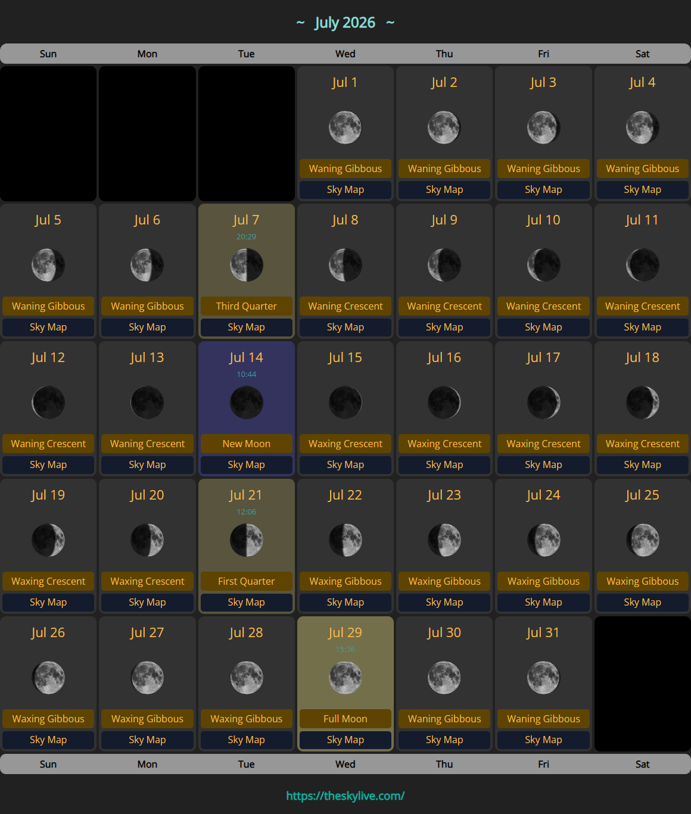691x814 pixels.
Task: Click the Waning Gibbous moon icon on Jul 1
Action: [345, 127]
